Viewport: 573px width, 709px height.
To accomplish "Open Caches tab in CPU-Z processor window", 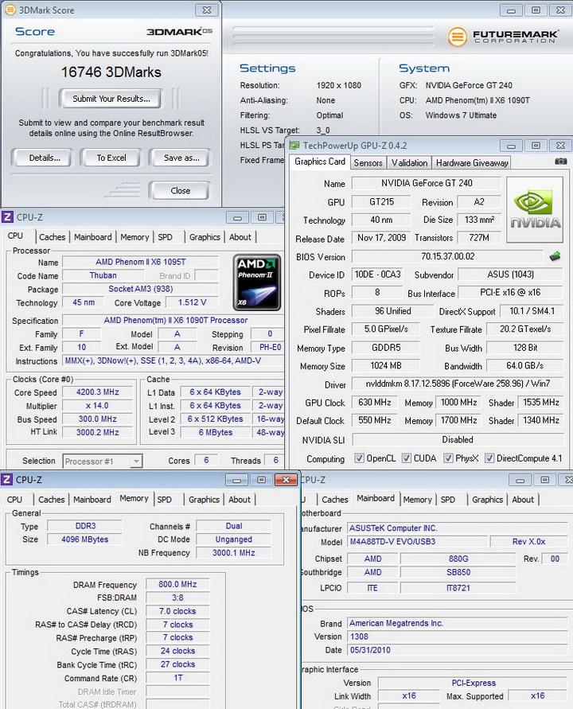I will [52, 237].
